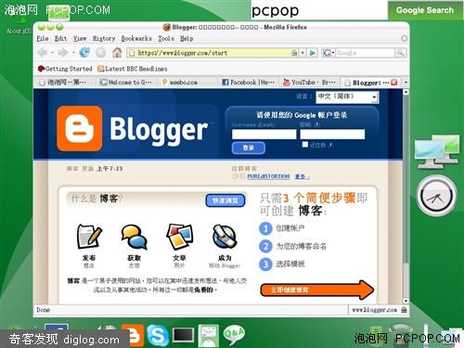The width and height of the screenshot is (464, 348).
Task: Launch Skype from the dock
Action: [x=158, y=336]
